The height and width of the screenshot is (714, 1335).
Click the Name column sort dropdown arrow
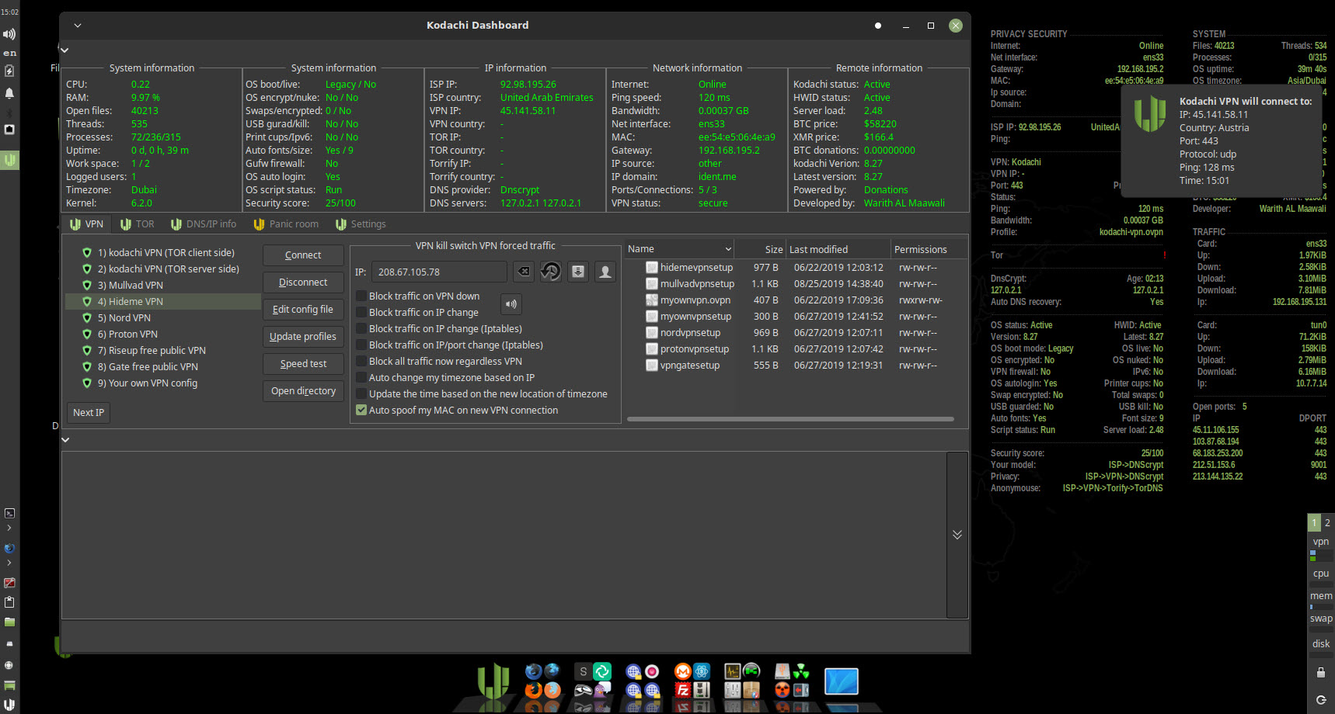click(728, 249)
